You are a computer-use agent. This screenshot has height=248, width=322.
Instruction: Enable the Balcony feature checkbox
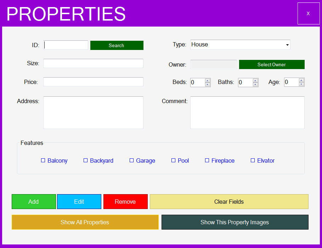tap(43, 160)
